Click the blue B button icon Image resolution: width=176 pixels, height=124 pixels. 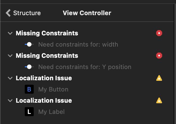pos(29,89)
